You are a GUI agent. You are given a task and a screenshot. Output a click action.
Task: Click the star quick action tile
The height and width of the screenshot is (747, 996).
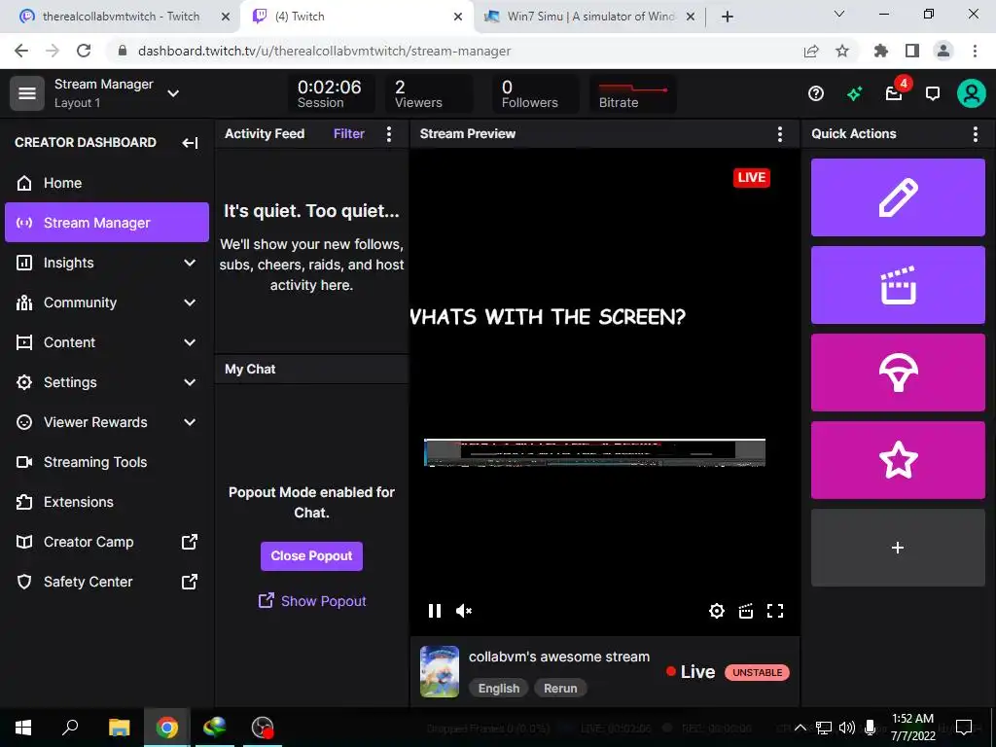pos(898,460)
